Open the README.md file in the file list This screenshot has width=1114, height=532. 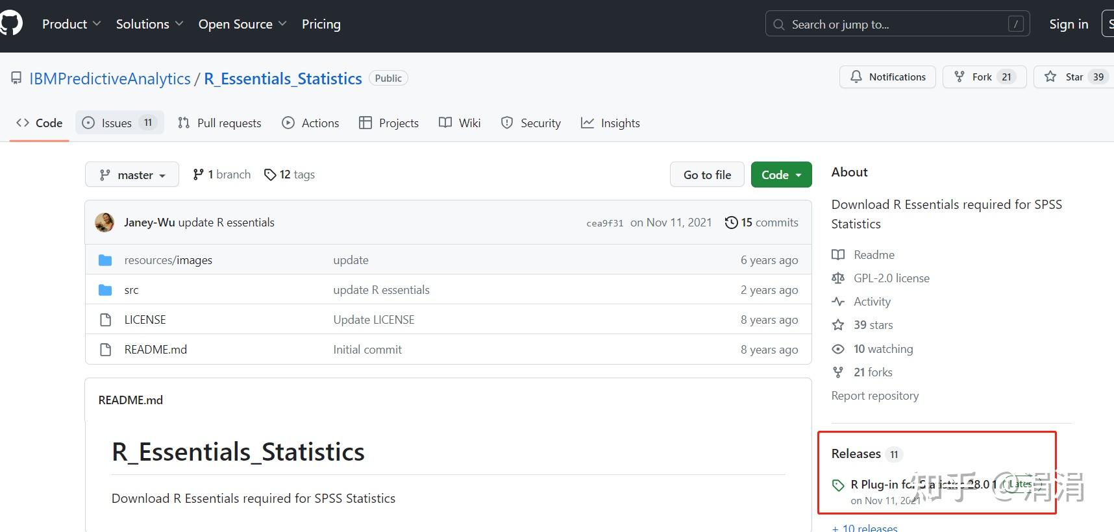pyautogui.click(x=156, y=350)
